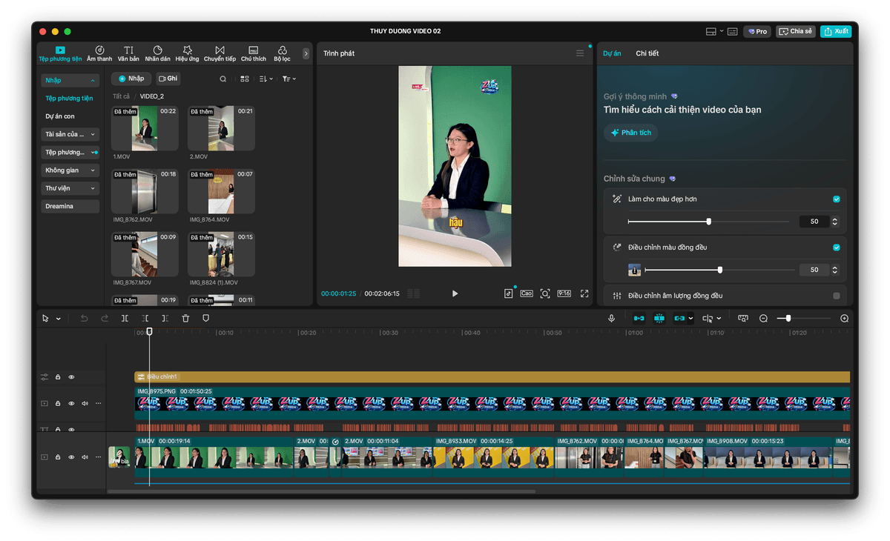Image resolution: width=890 pixels, height=541 pixels.
Task: Uncheck the Làm cho màu đẹp hơn checkbox
Action: click(837, 199)
